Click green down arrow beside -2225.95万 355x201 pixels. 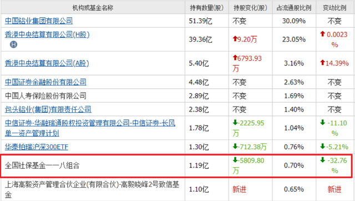point(235,123)
